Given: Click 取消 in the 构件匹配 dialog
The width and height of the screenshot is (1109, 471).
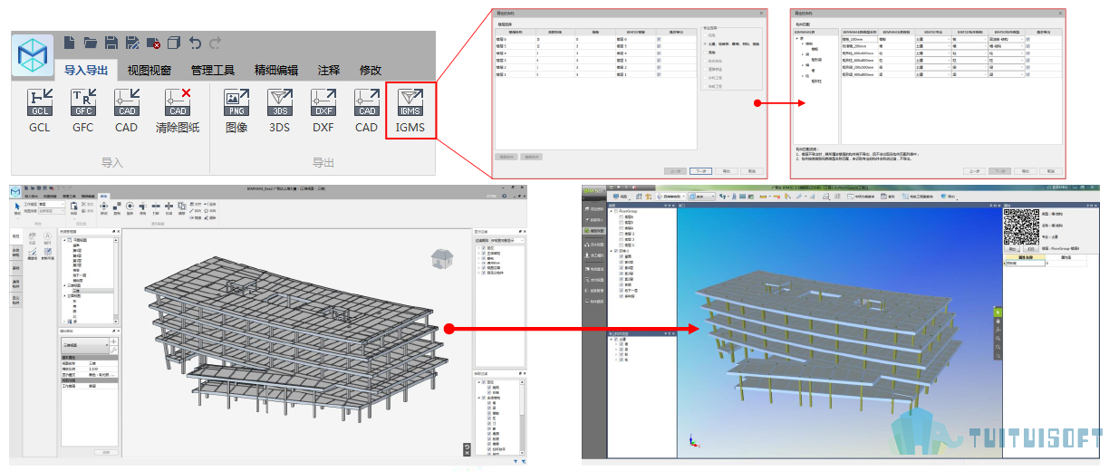Looking at the screenshot, I should coord(1051,171).
